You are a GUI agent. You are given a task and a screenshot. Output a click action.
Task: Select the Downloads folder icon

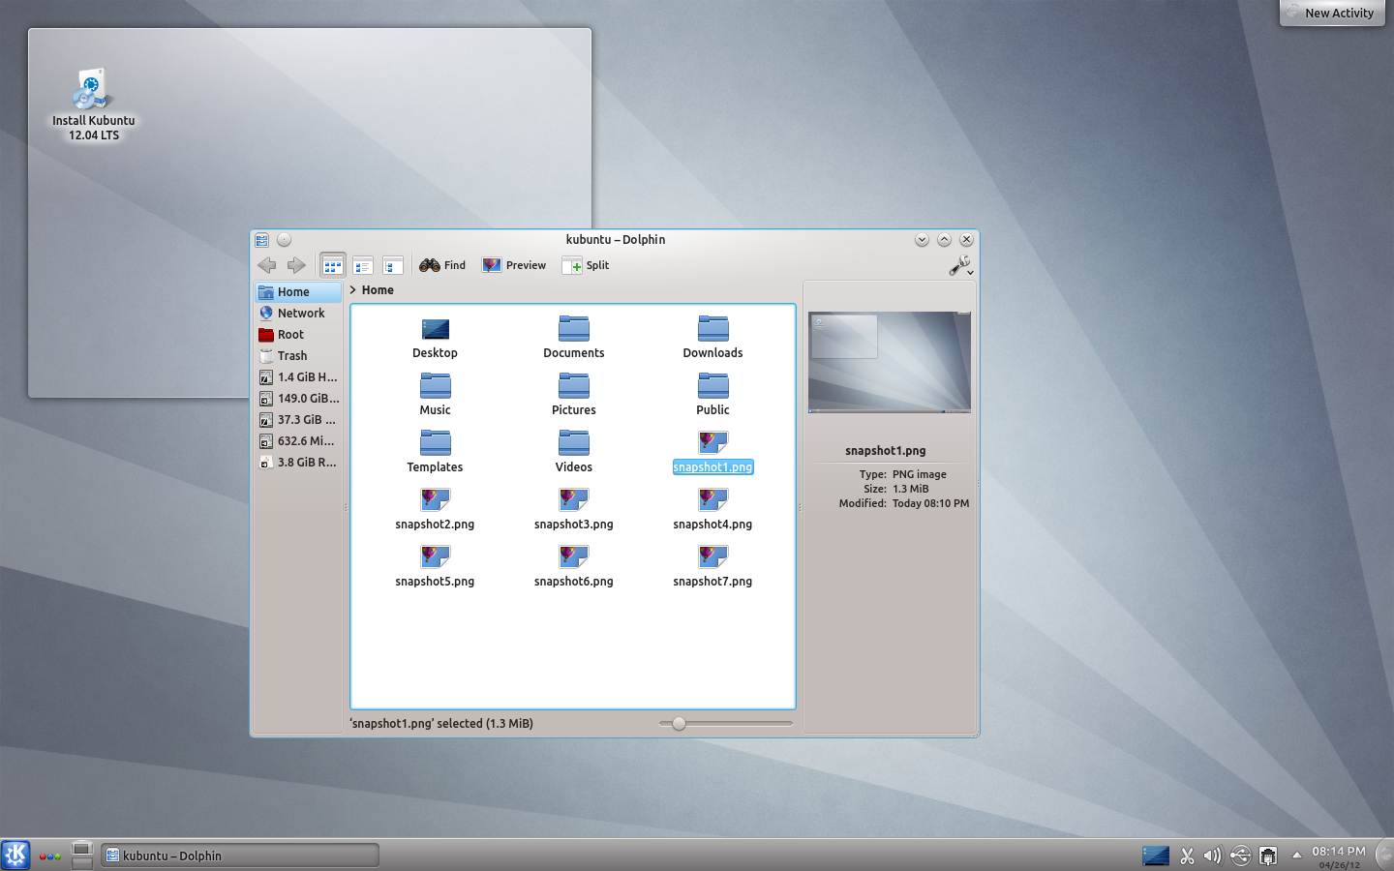tap(713, 330)
